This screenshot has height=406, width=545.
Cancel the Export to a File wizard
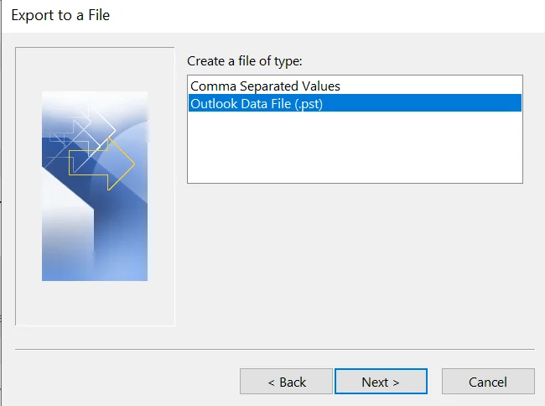(x=487, y=382)
